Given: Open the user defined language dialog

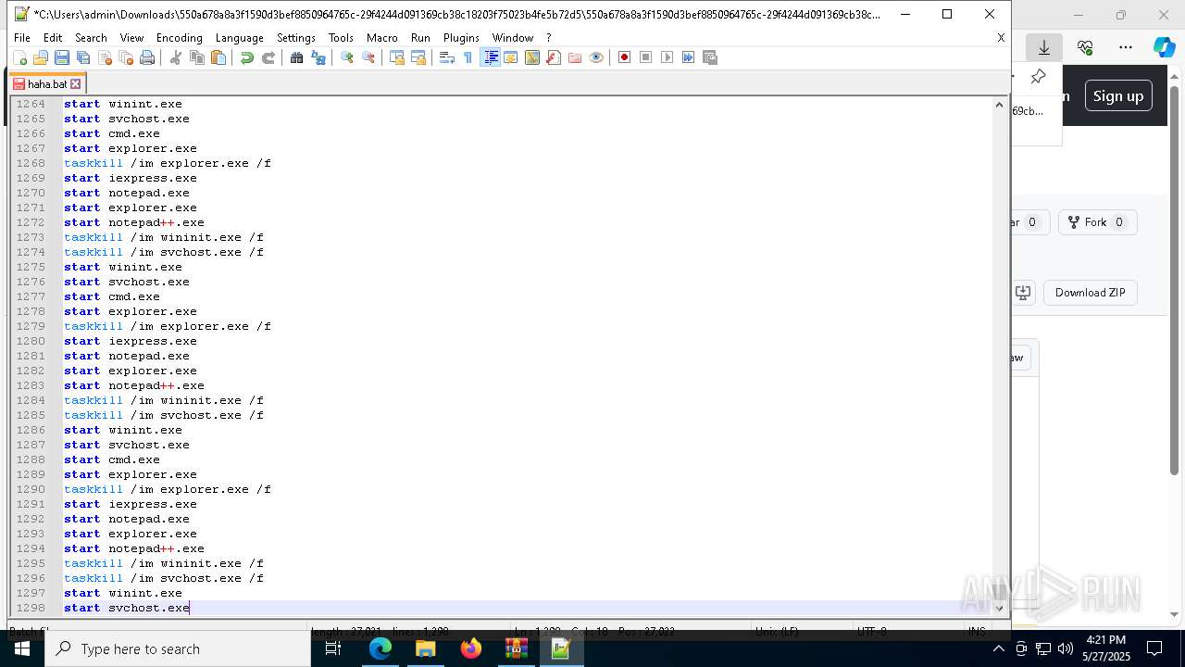Looking at the screenshot, I should click(x=510, y=57).
